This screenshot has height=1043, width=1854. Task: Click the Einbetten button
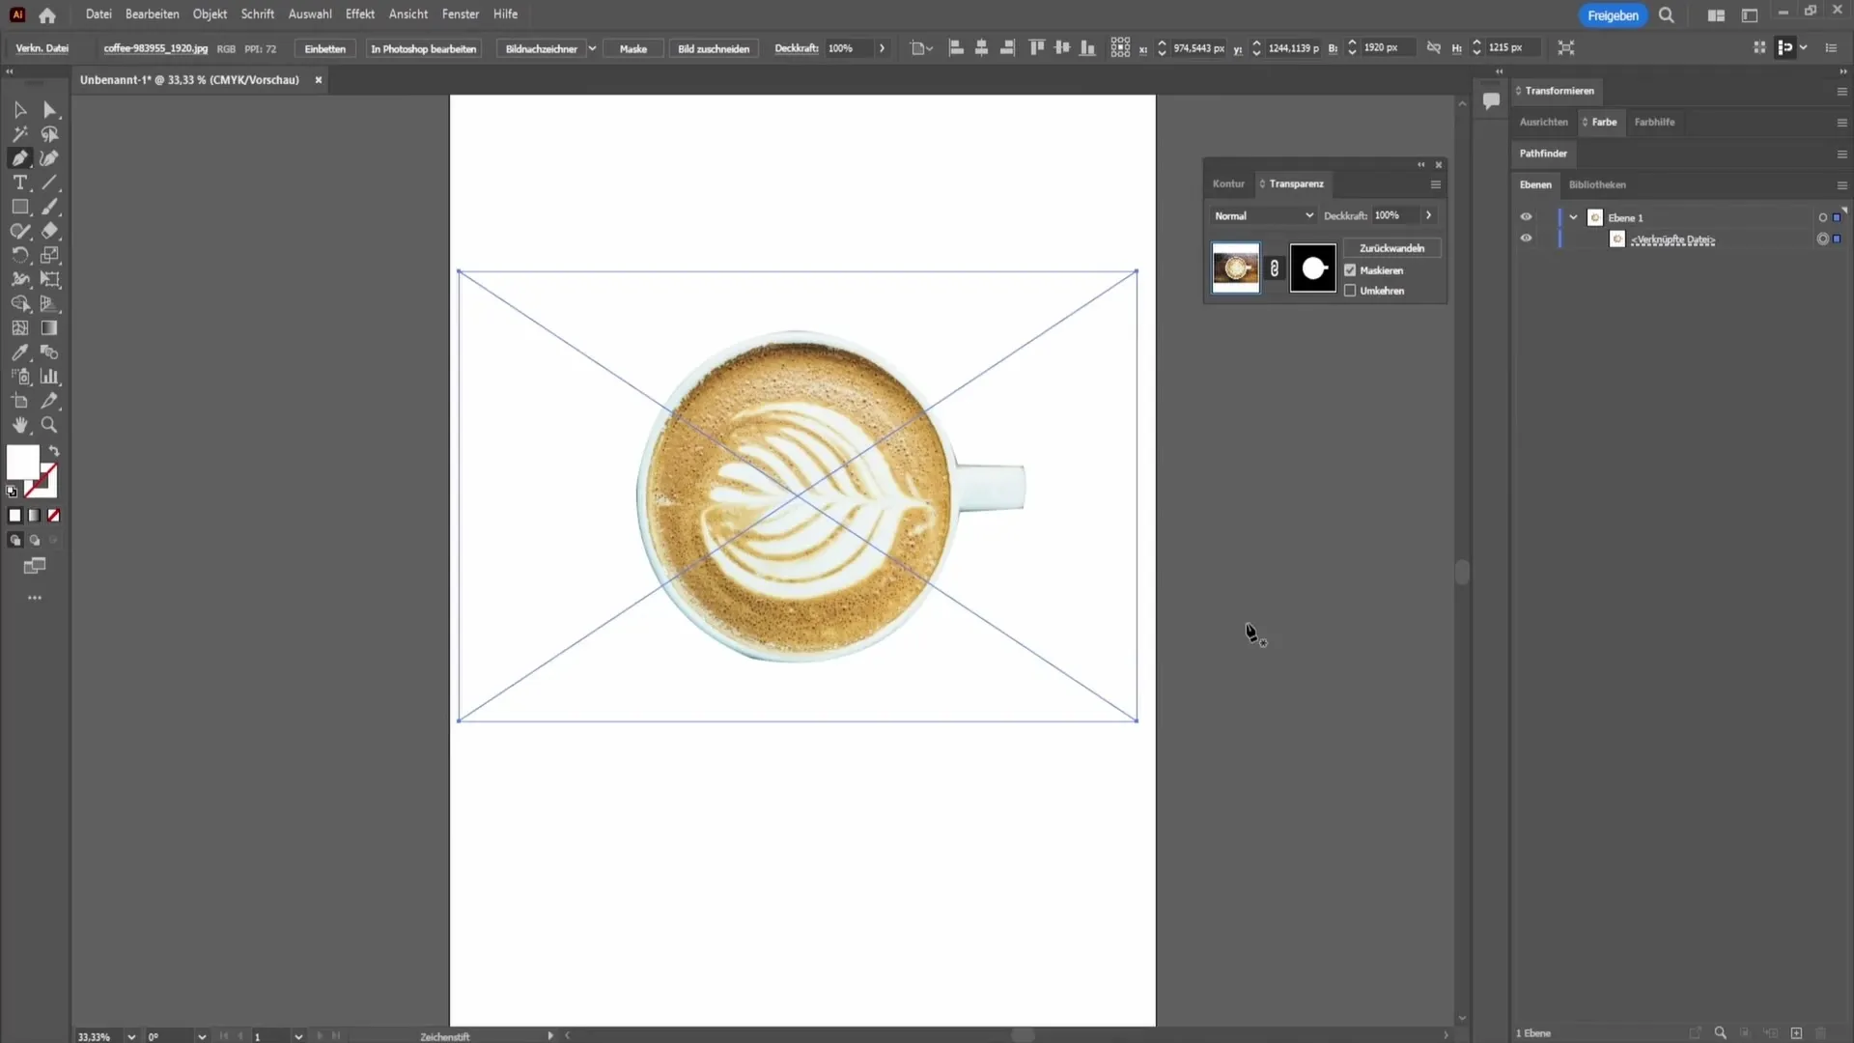325,48
